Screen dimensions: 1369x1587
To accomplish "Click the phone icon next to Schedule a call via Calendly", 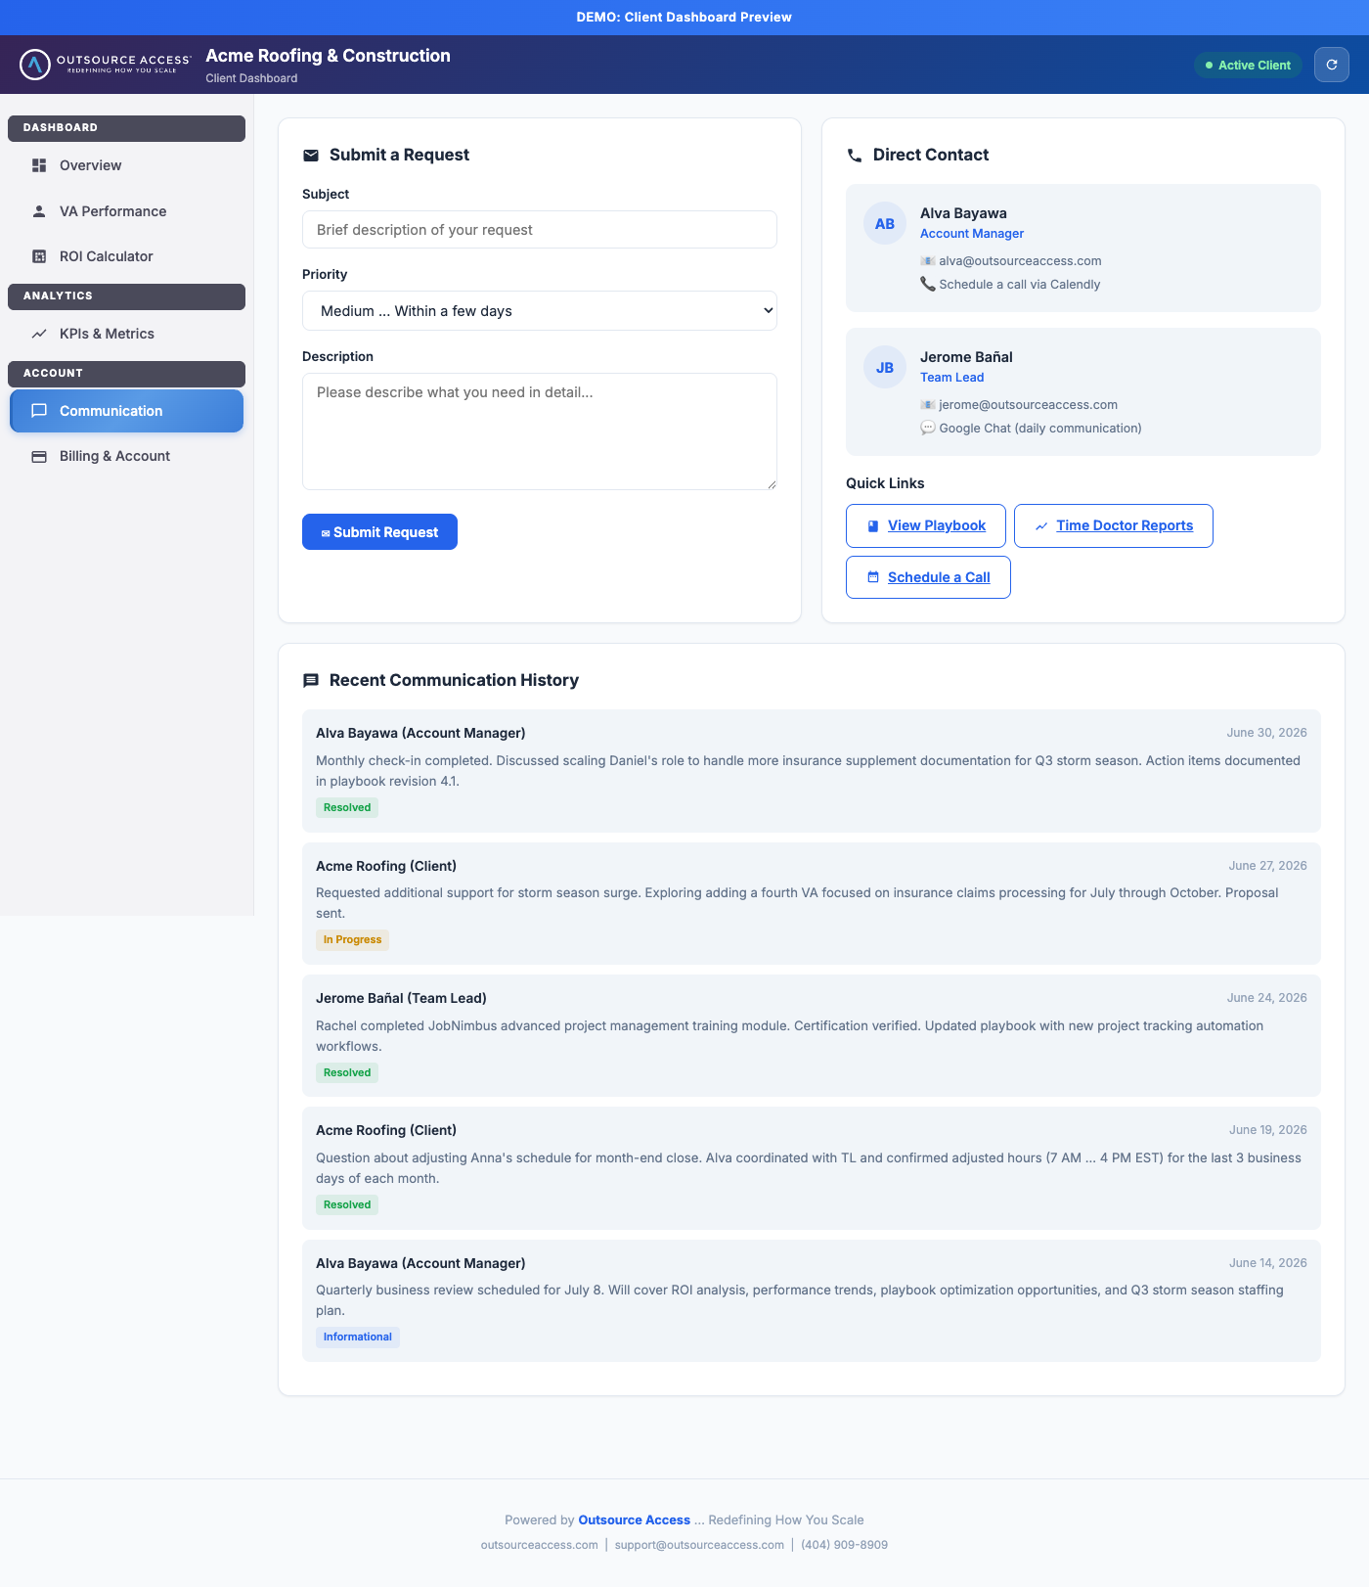I will pyautogui.click(x=928, y=284).
